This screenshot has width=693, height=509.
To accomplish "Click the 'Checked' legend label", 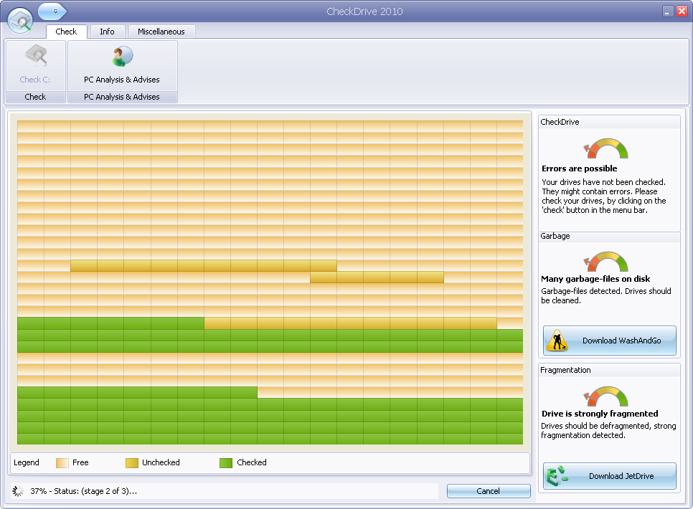I will [252, 462].
